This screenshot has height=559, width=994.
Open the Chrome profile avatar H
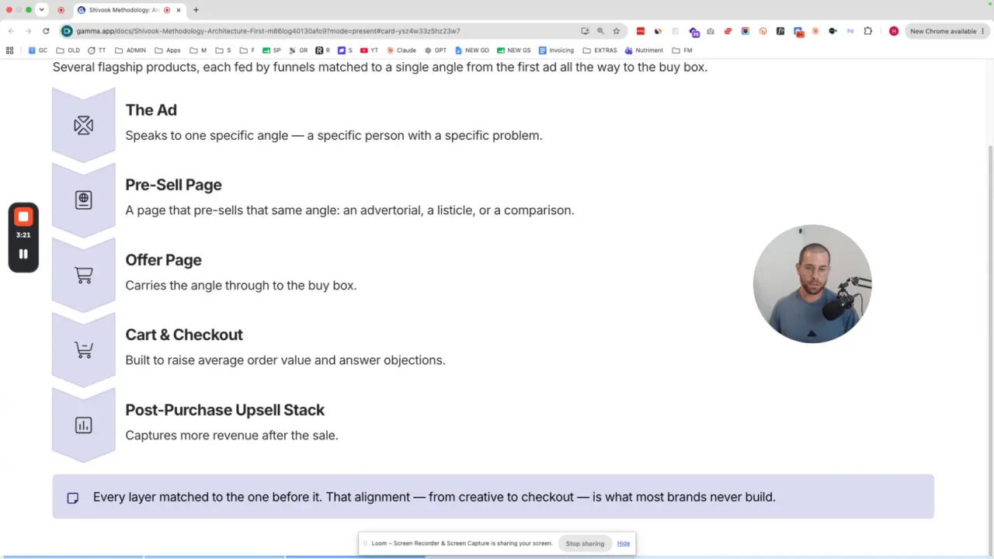894,31
